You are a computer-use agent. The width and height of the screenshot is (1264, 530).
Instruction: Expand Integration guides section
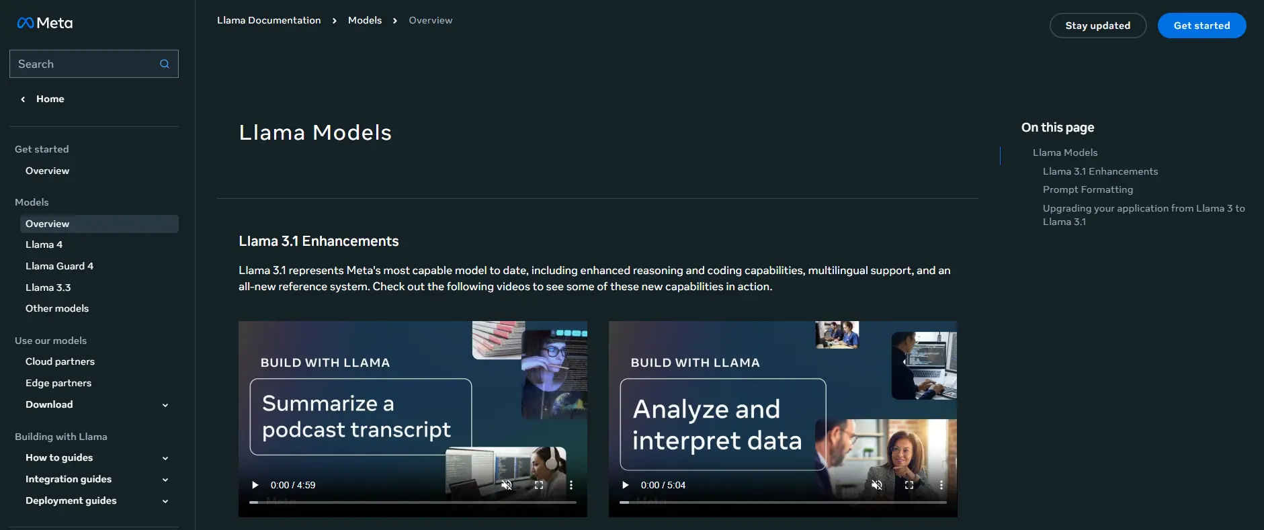click(165, 480)
